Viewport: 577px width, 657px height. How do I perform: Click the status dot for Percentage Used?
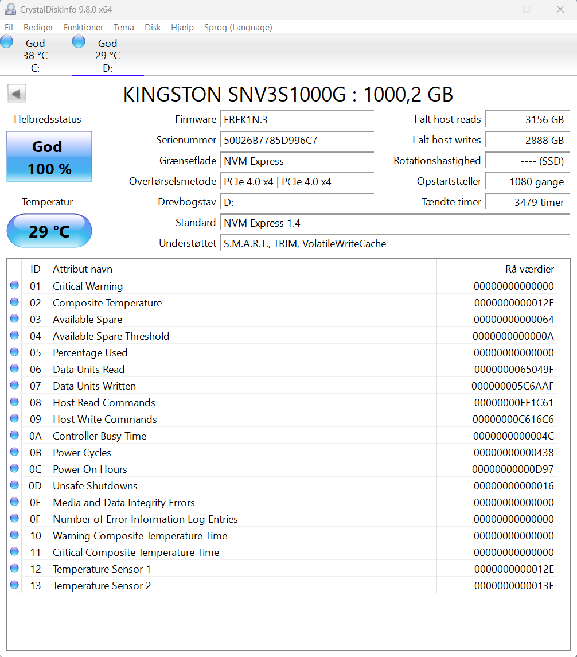(x=14, y=352)
